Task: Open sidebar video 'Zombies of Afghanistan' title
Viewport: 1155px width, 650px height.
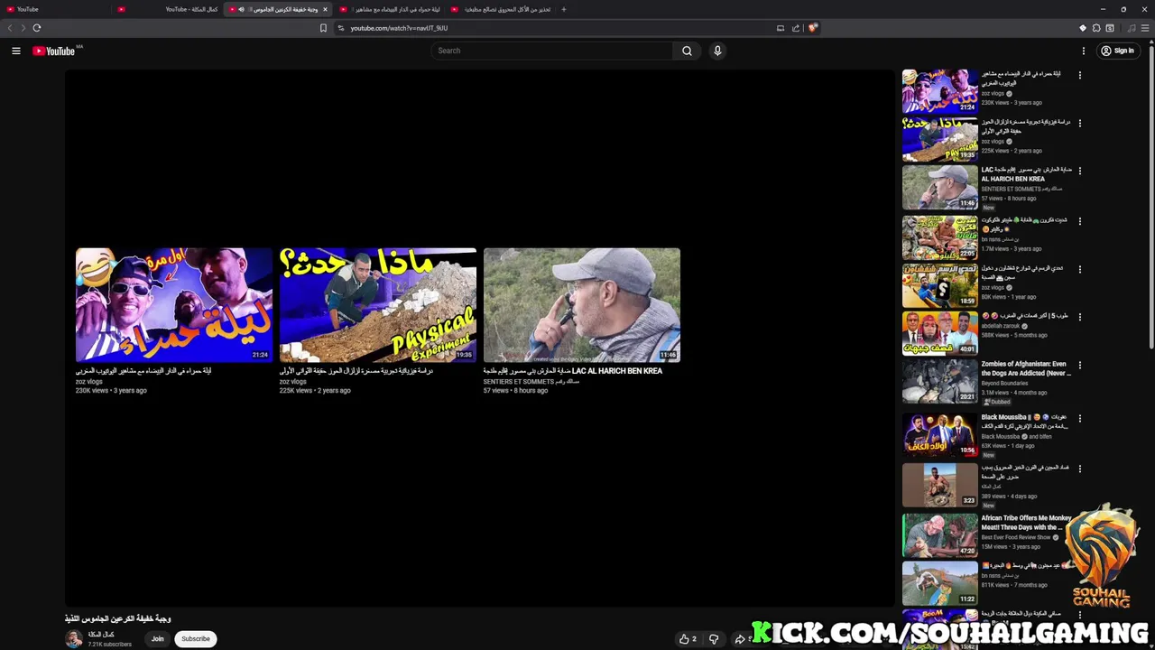Action: click(x=1026, y=368)
